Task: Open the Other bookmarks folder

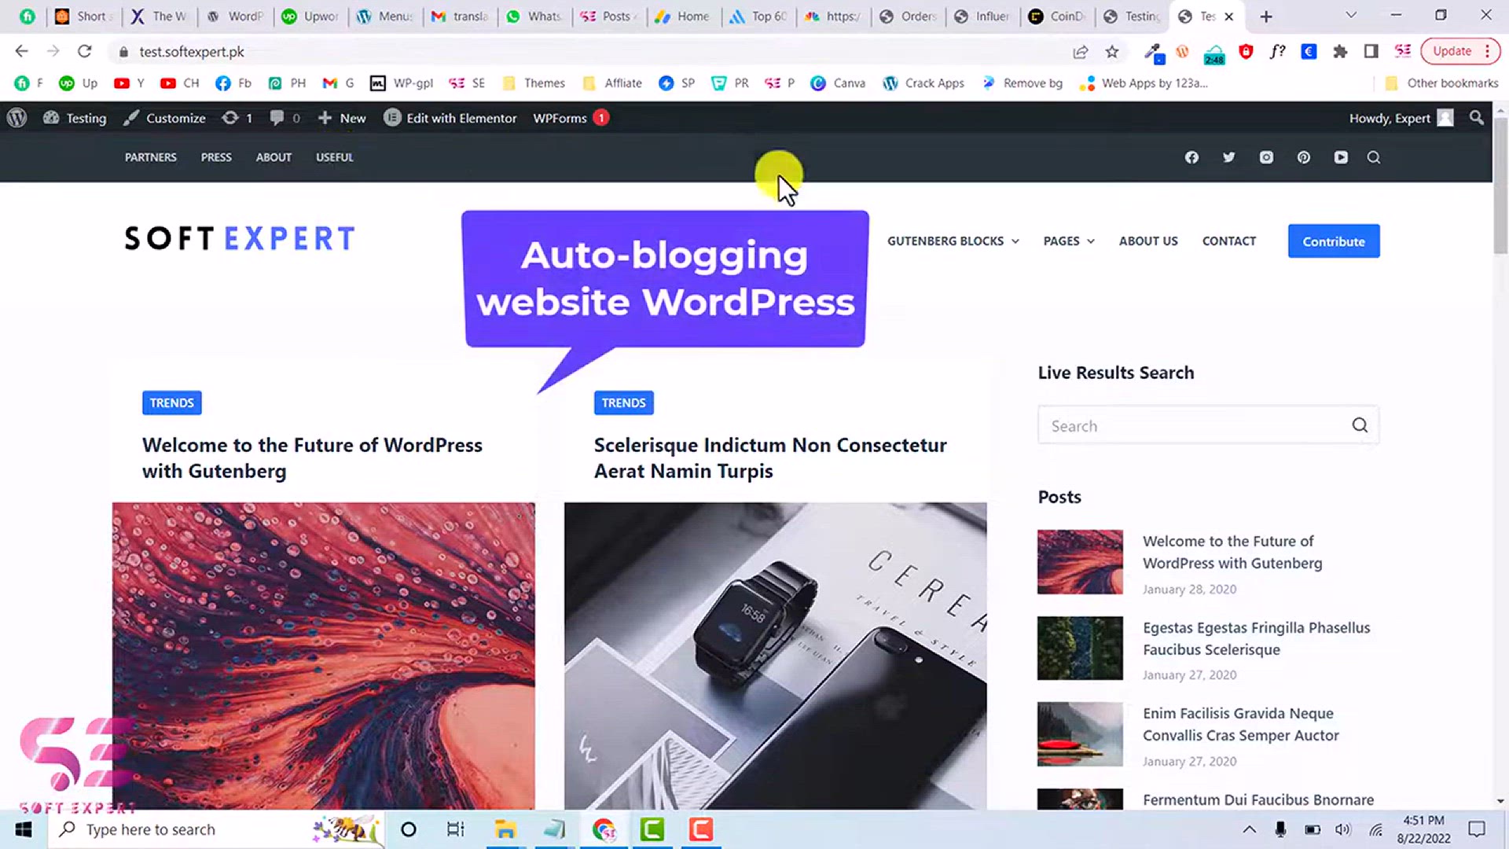Action: (x=1441, y=83)
